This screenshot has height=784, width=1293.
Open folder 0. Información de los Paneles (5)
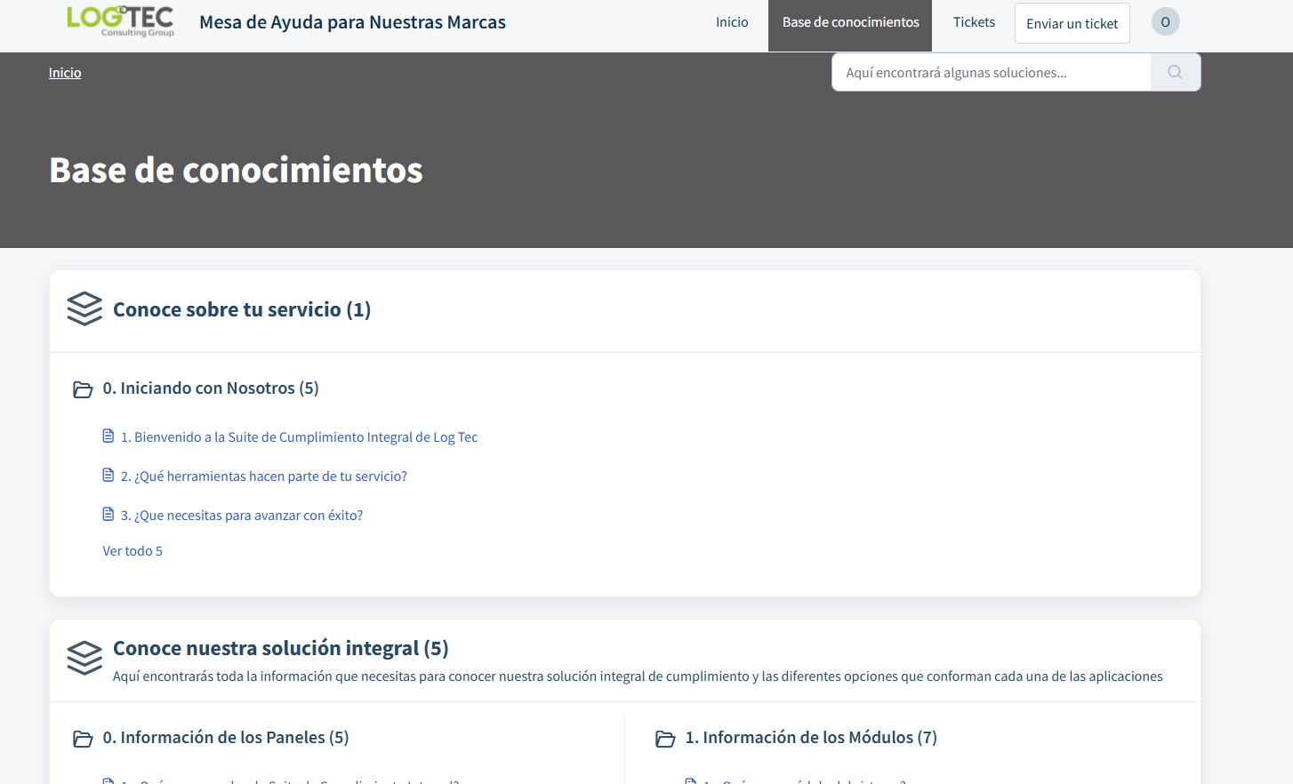[226, 738]
